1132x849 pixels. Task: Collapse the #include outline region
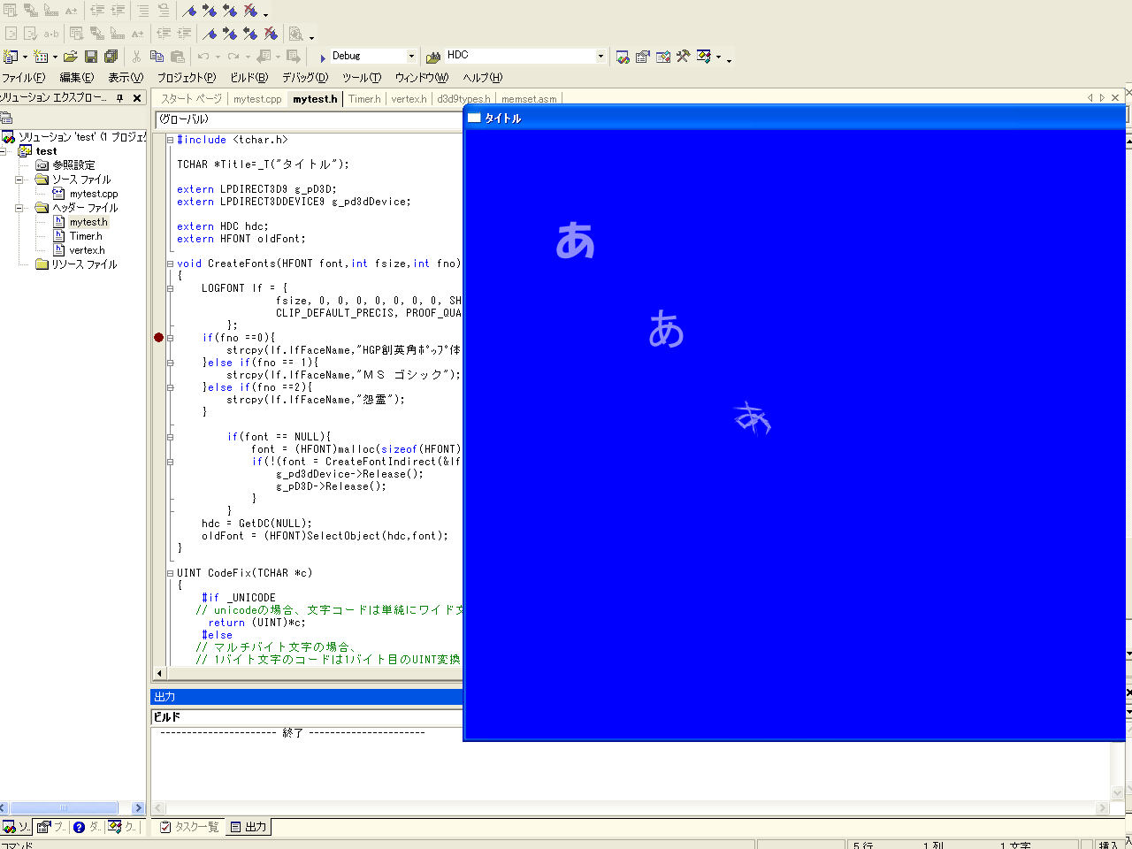tap(171, 140)
